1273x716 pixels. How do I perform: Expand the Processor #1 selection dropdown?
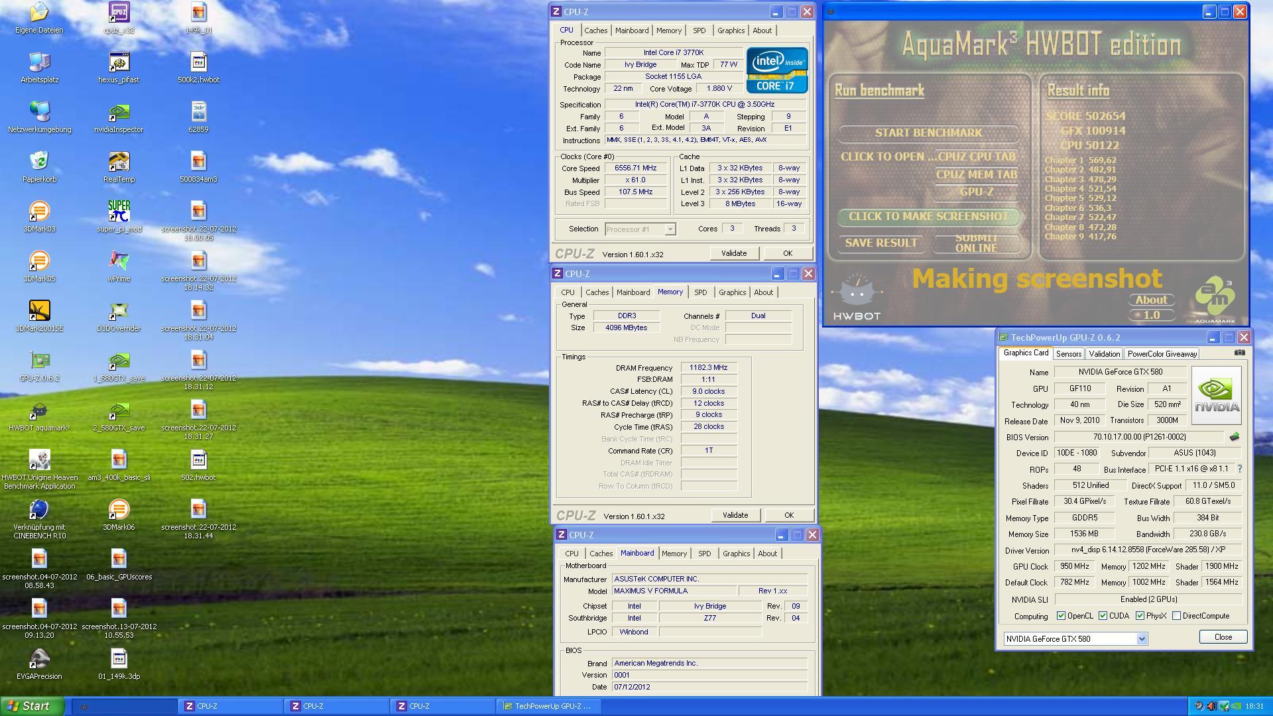click(670, 229)
